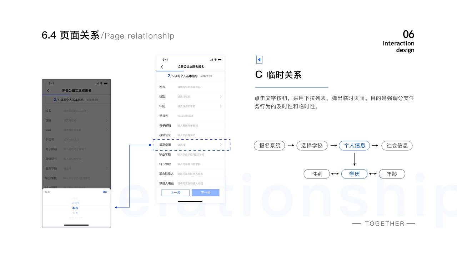Click the 报名系统 flow node
Viewport: 457px width, 257px height.
[270, 145]
